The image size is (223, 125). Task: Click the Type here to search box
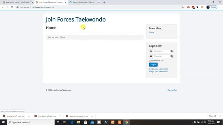(x=31, y=122)
